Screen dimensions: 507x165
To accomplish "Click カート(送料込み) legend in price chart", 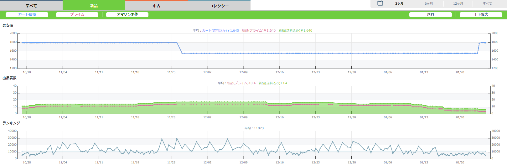I will click(x=220, y=31).
